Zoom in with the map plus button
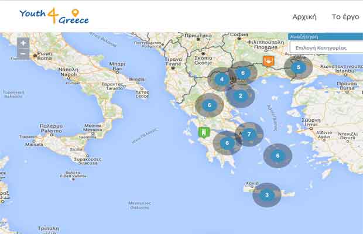The width and height of the screenshot is (363, 234). [23, 43]
